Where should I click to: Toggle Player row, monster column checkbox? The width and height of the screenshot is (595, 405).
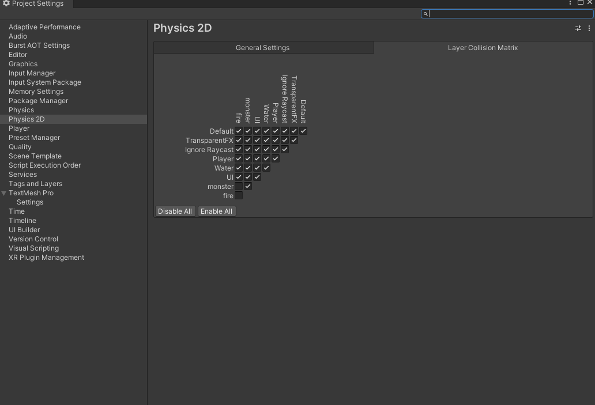248,158
